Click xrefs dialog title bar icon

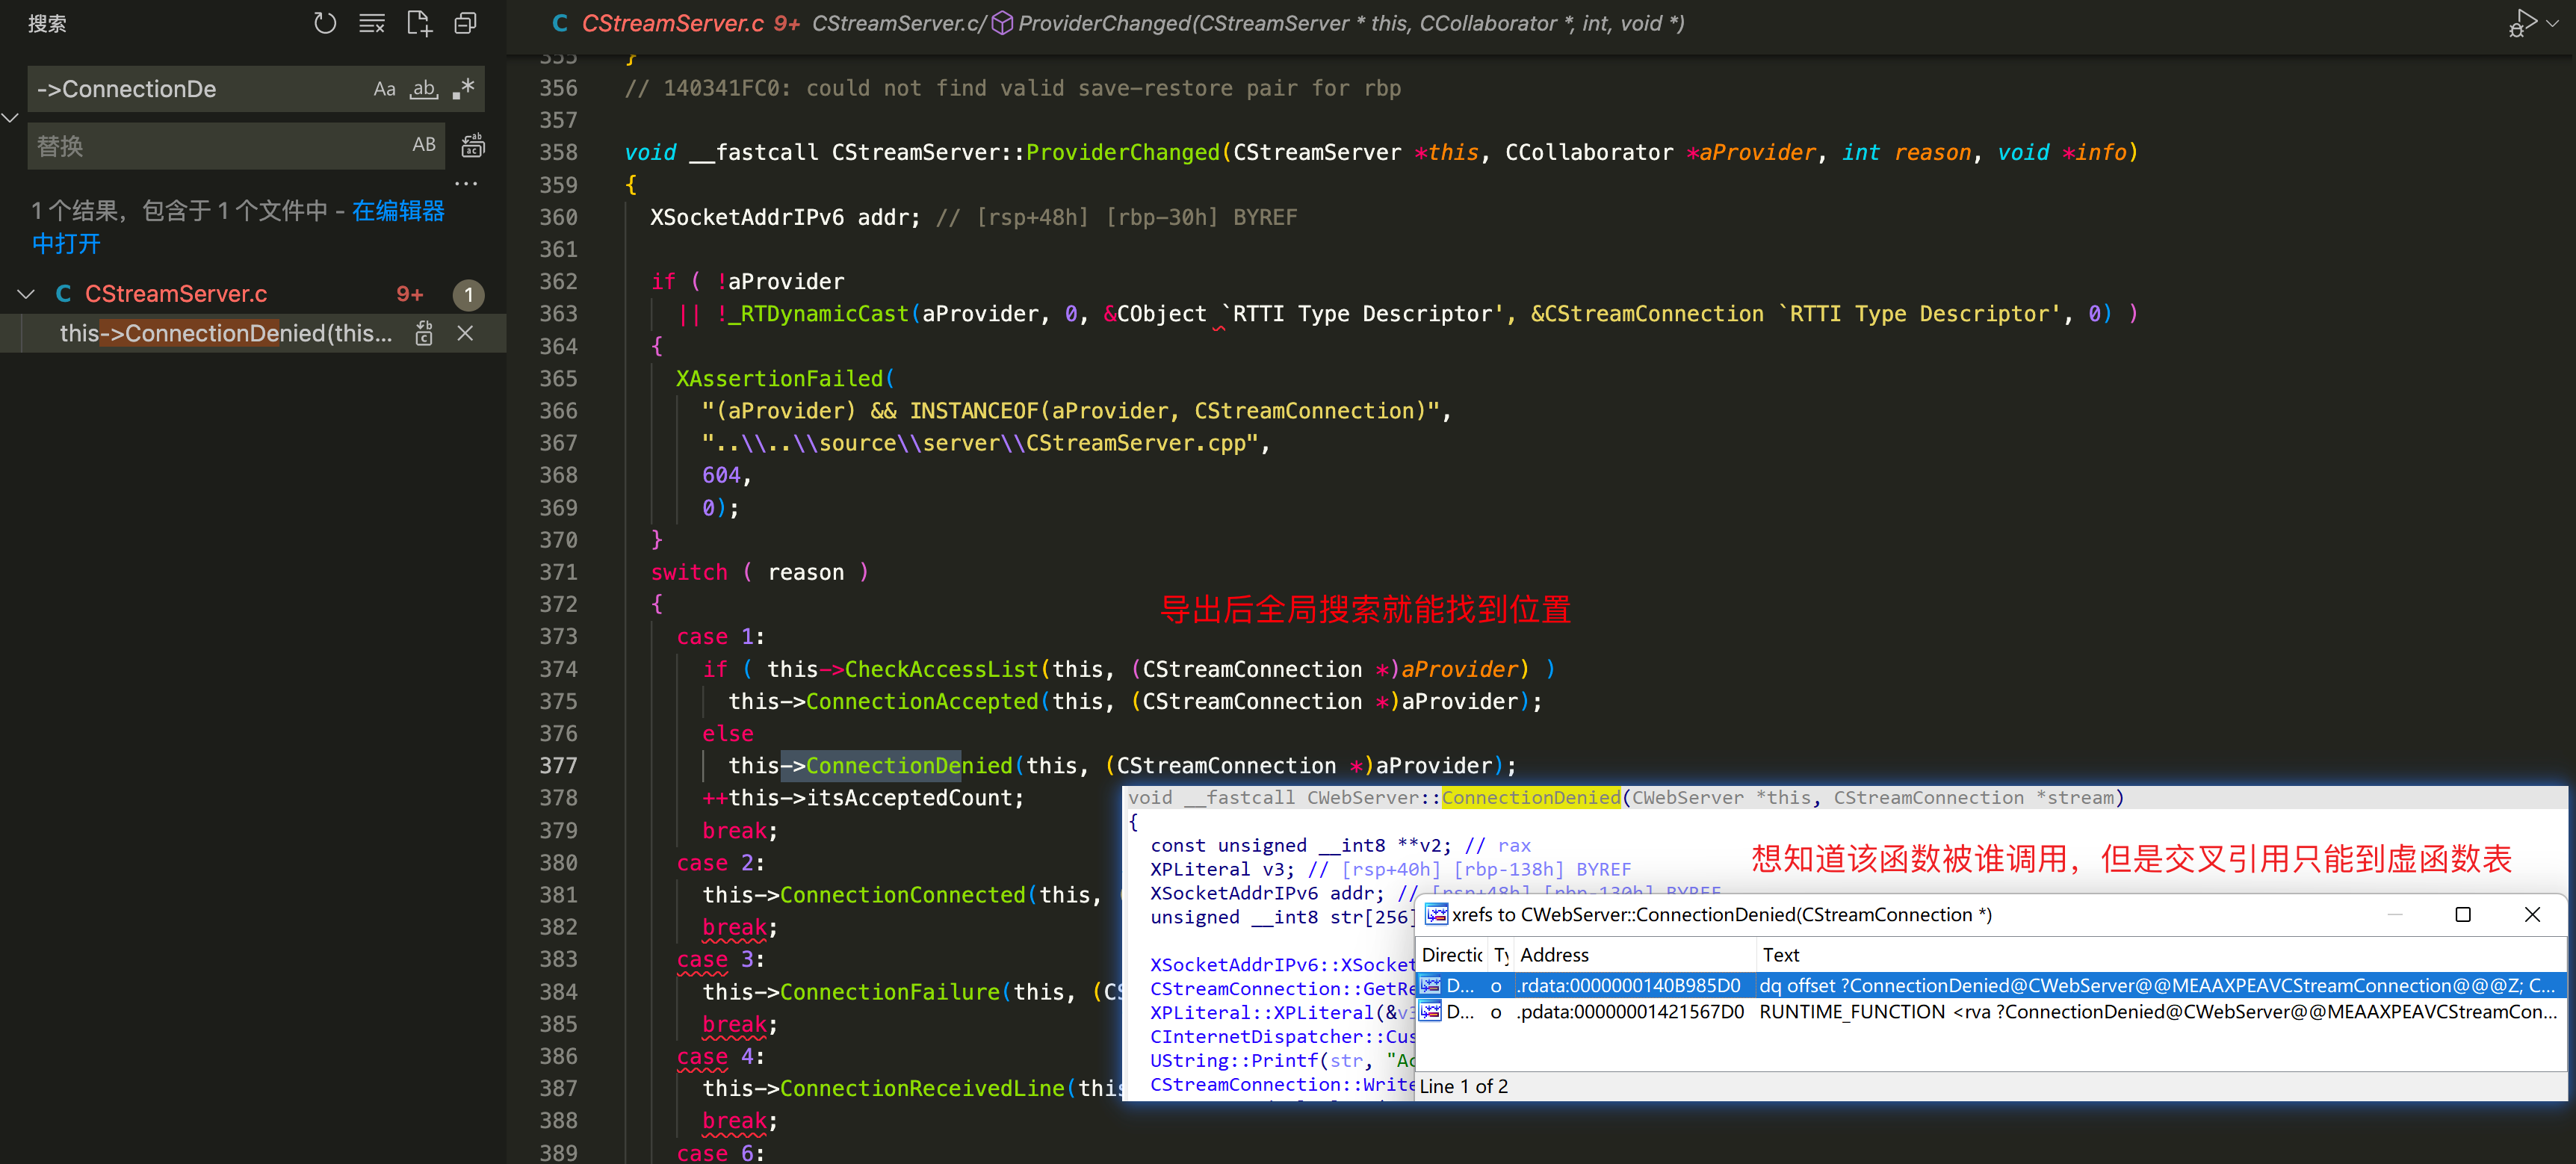point(1436,915)
